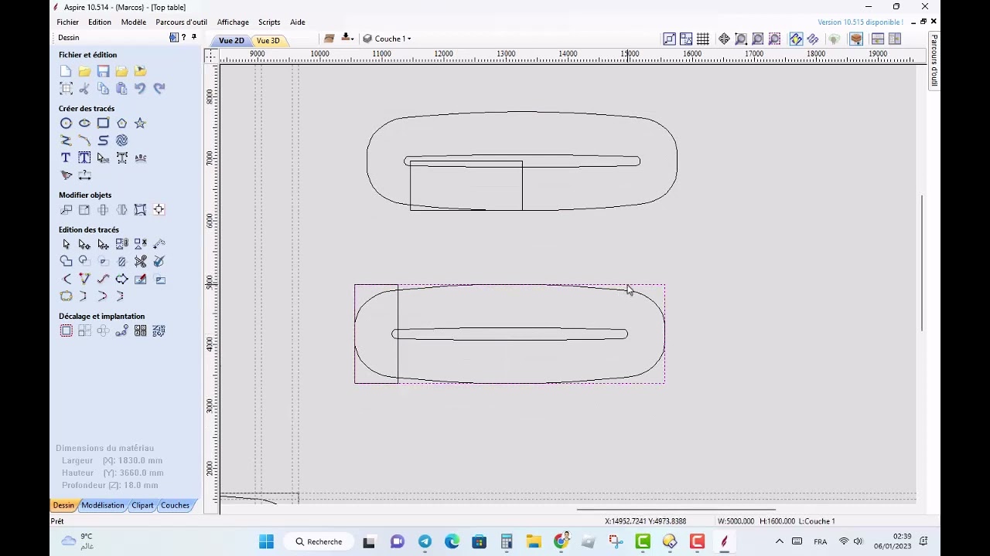Open the Modèle menu
The width and height of the screenshot is (990, 556).
tap(134, 22)
